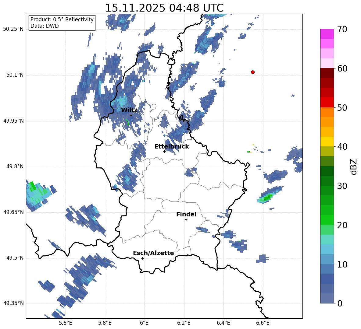Viewport: 361px width, 329px height.
Task: Click the 60 label on colorbar
Action: pyautogui.click(x=342, y=68)
